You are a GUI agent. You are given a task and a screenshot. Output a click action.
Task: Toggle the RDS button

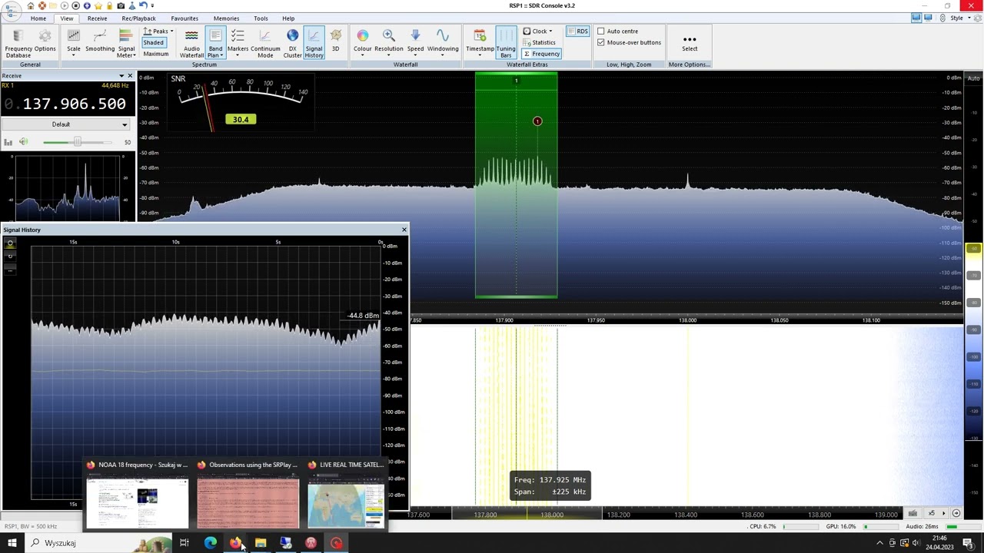pyautogui.click(x=577, y=31)
